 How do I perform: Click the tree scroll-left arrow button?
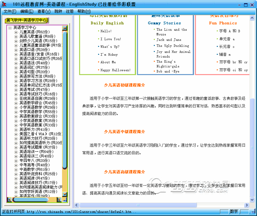tap(9, 200)
